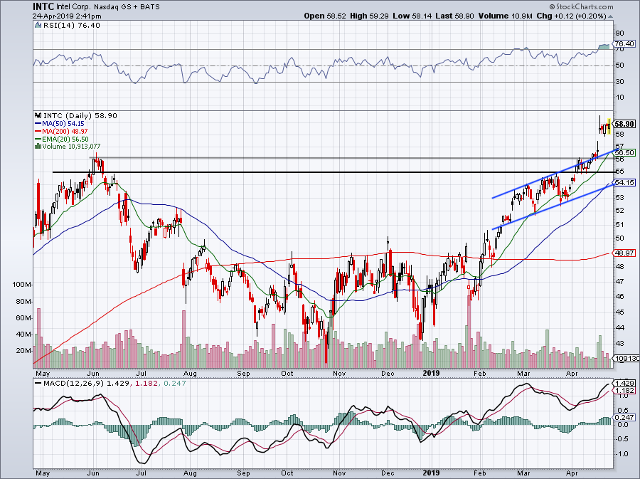Click the volume bars icon in the legend
640x479 pixels.
click(38, 146)
